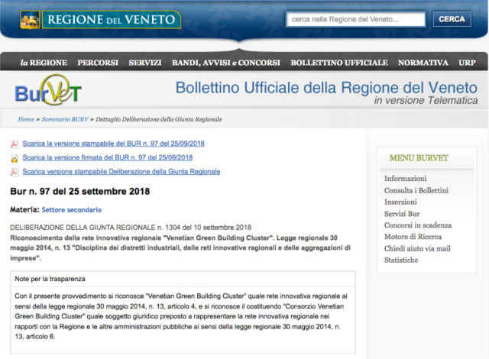Image resolution: width=489 pixels, height=359 pixels.
Task: Click PDF icon beside Deliberazione stampabile link
Action: [15, 172]
